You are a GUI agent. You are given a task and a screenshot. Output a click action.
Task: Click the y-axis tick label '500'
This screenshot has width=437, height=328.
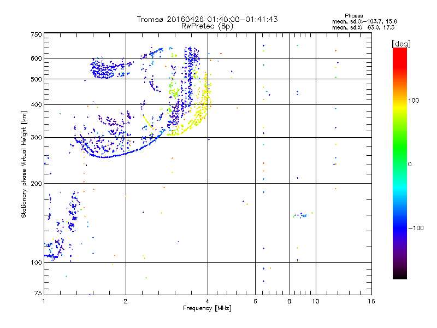click(36, 79)
